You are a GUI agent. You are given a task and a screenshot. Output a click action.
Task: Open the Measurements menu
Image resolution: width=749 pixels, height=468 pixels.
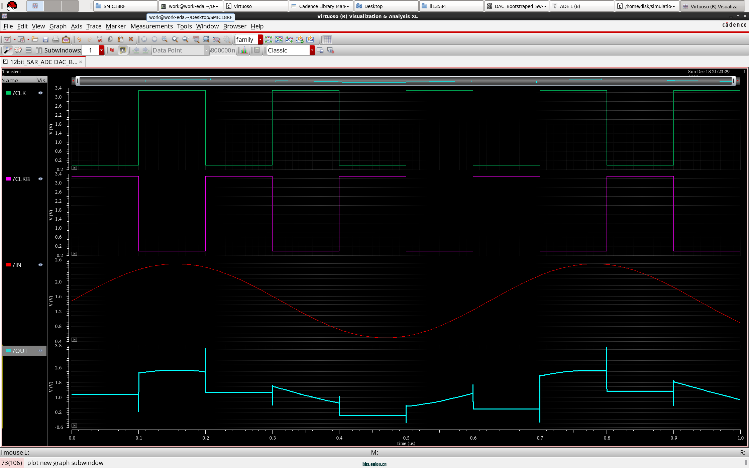[x=151, y=26]
